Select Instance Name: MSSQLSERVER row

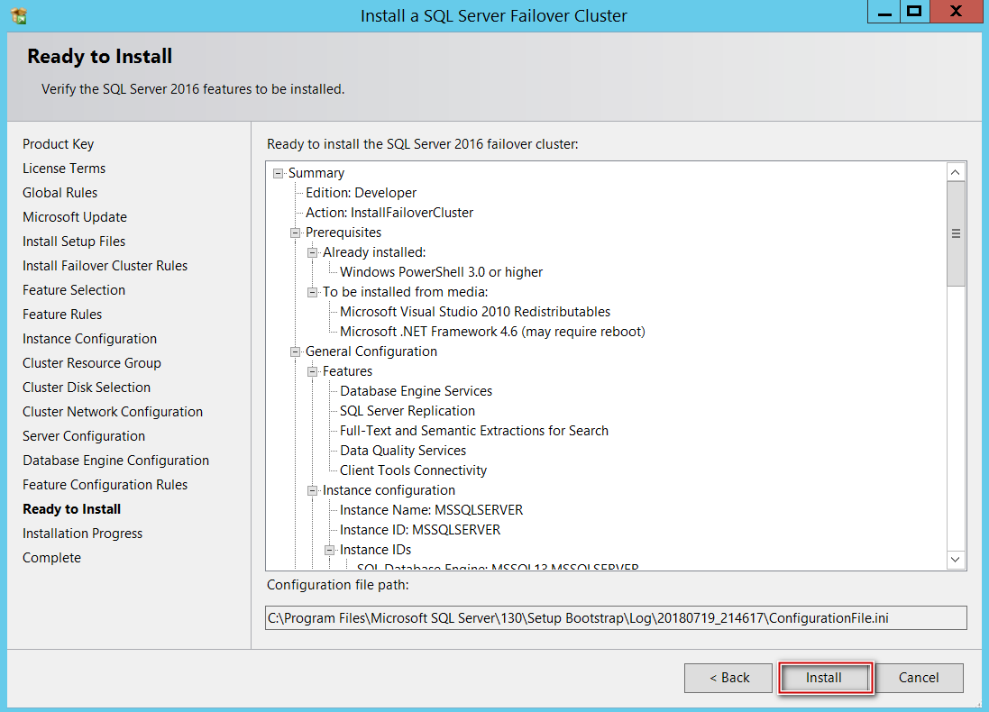[x=431, y=510]
